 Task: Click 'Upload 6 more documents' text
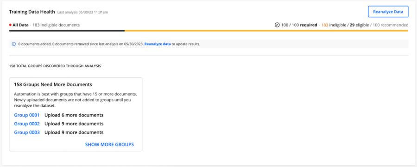coord(74,115)
